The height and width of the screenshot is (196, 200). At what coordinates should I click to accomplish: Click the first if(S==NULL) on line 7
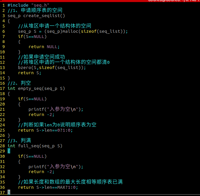[32, 37]
